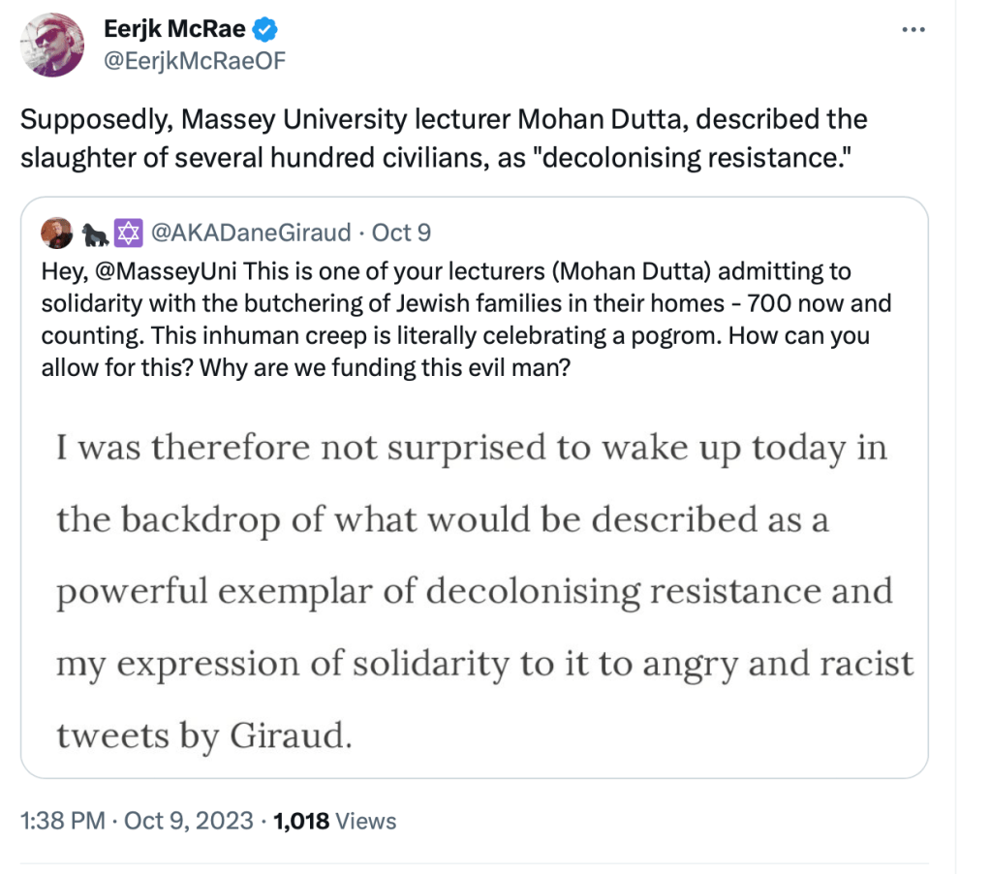The width and height of the screenshot is (991, 874).
Task: Open the three-dot more options menu
Action: [913, 30]
